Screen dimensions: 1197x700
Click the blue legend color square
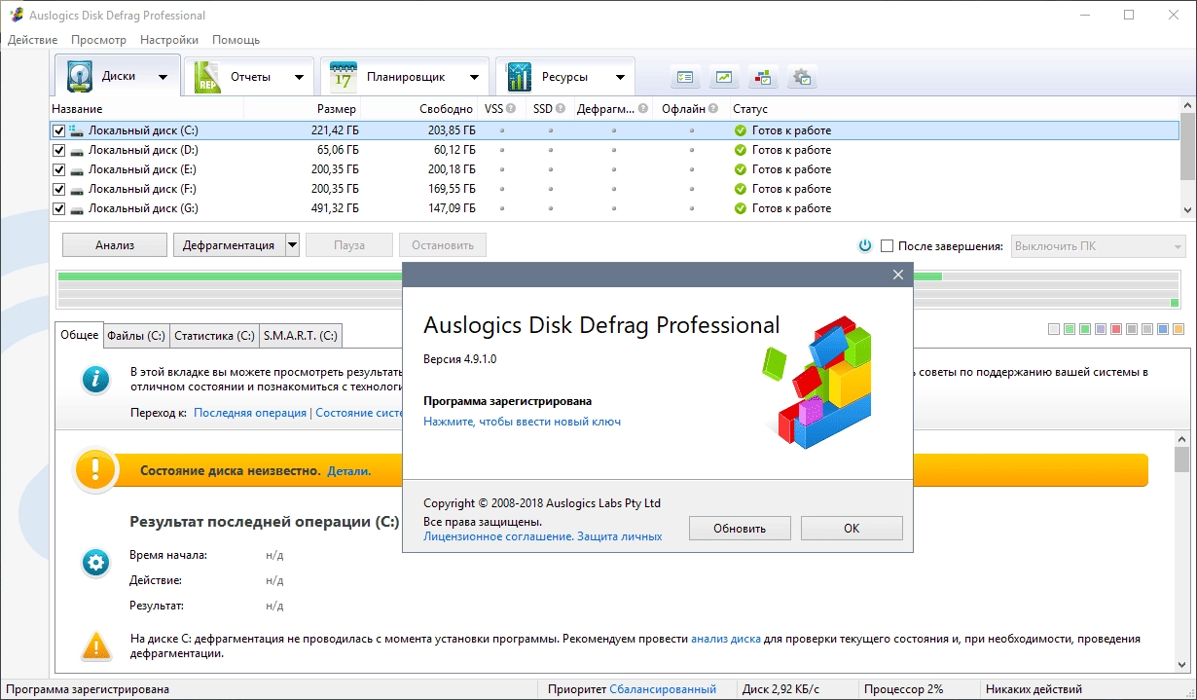(x=1163, y=330)
